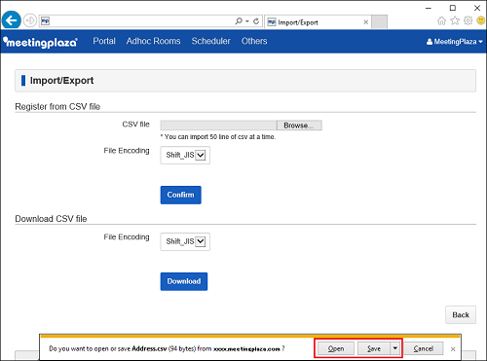
Task: Go back with the browser back arrow
Action: point(12,20)
